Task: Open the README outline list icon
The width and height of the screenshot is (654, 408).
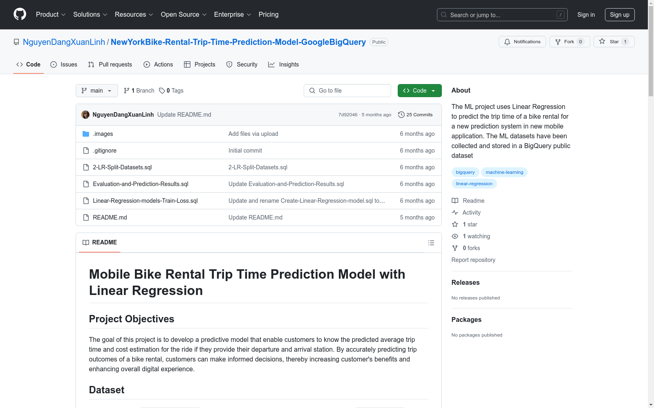Action: [431, 243]
